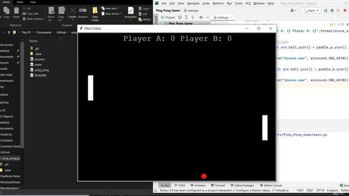Open the Terminal tool window
The image size is (349, 196).
[218, 185]
